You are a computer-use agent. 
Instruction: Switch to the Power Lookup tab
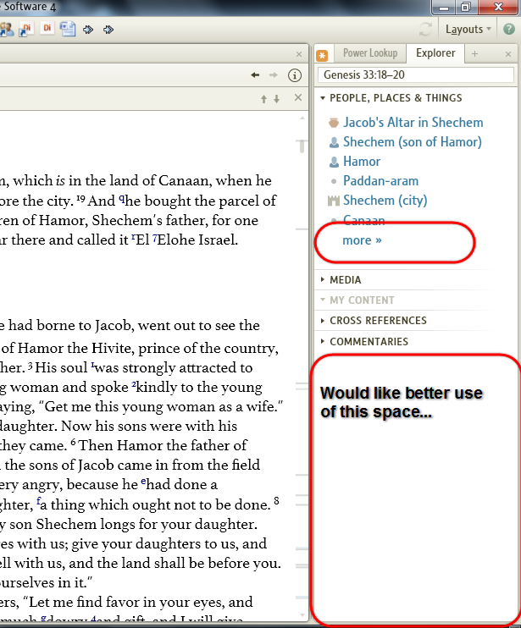coord(370,52)
